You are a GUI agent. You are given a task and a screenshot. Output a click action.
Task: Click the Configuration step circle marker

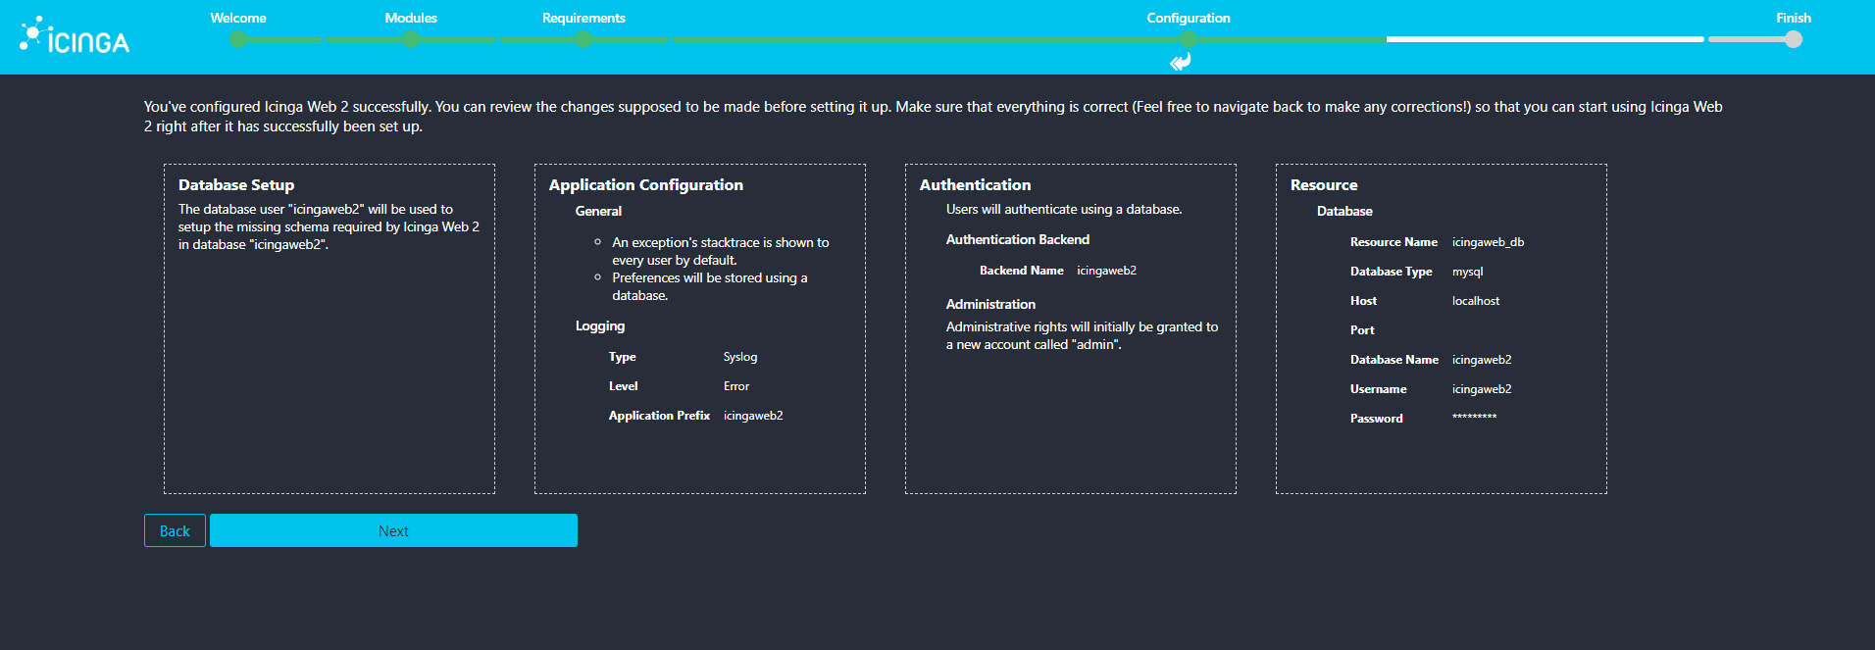[x=1189, y=39]
